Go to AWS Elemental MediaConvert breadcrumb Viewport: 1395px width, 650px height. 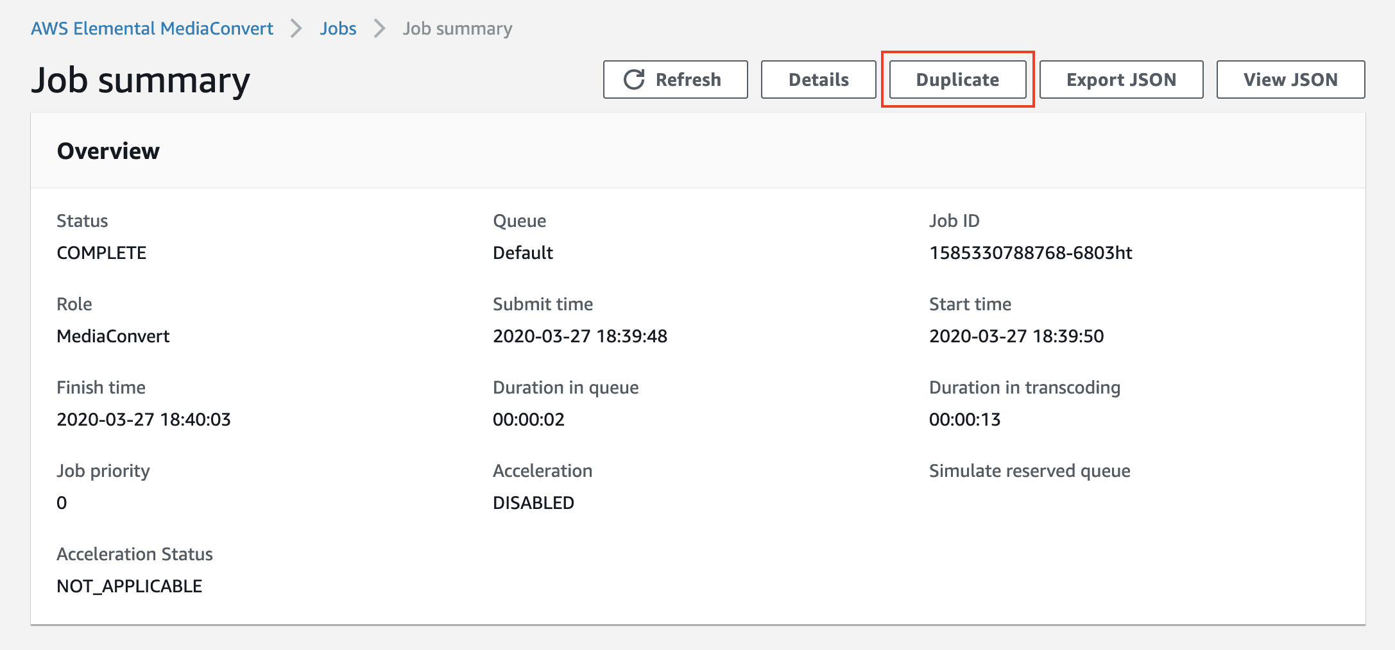152,28
